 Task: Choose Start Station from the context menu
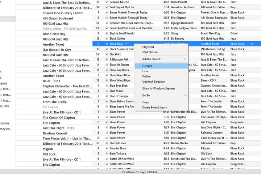coord(150,52)
